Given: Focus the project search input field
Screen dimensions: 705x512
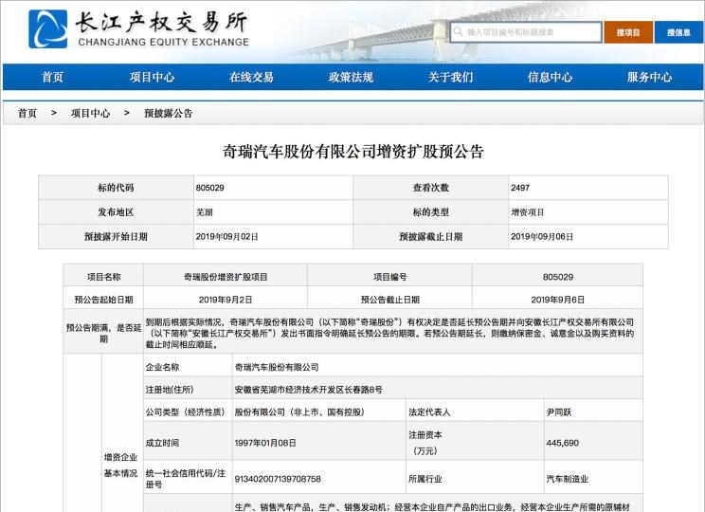Looking at the screenshot, I should (x=526, y=32).
